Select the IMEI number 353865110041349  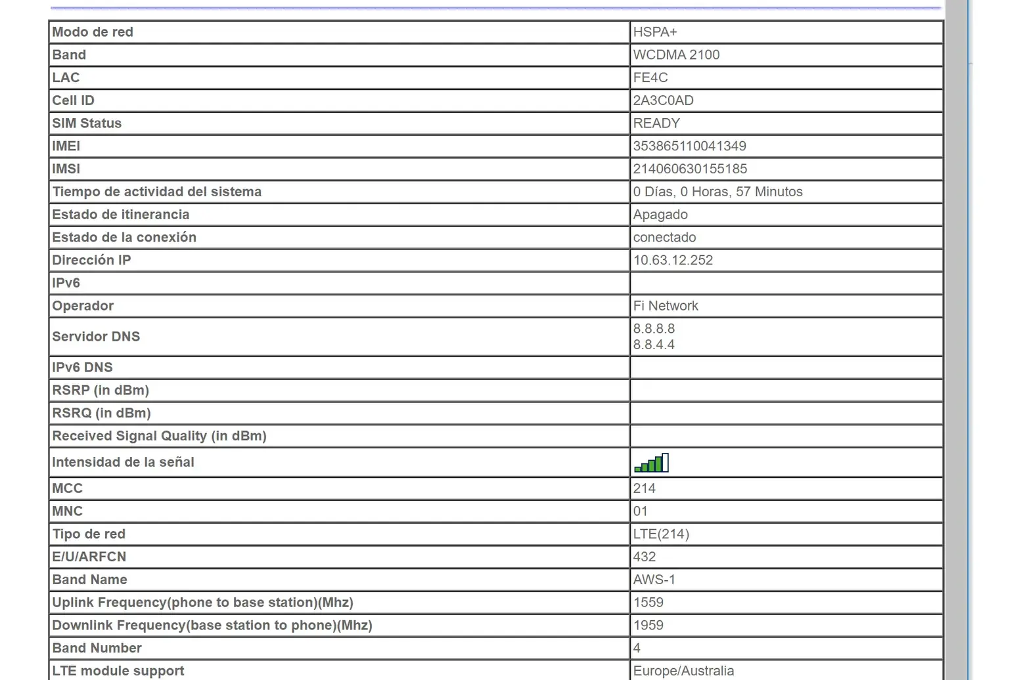point(689,146)
